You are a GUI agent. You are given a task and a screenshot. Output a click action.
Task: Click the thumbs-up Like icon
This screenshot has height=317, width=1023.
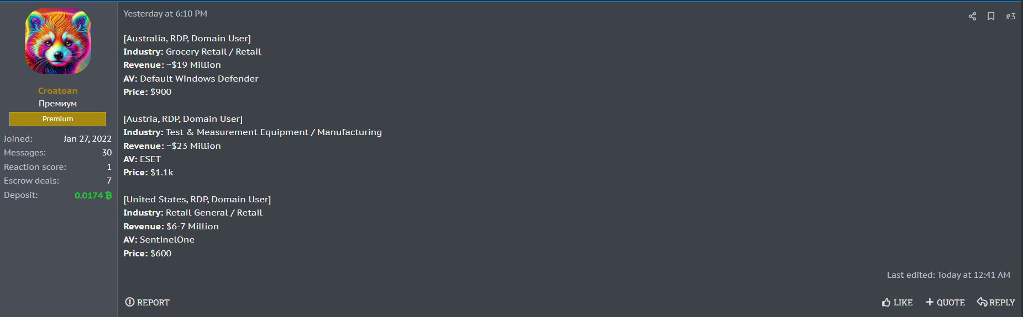pos(886,302)
